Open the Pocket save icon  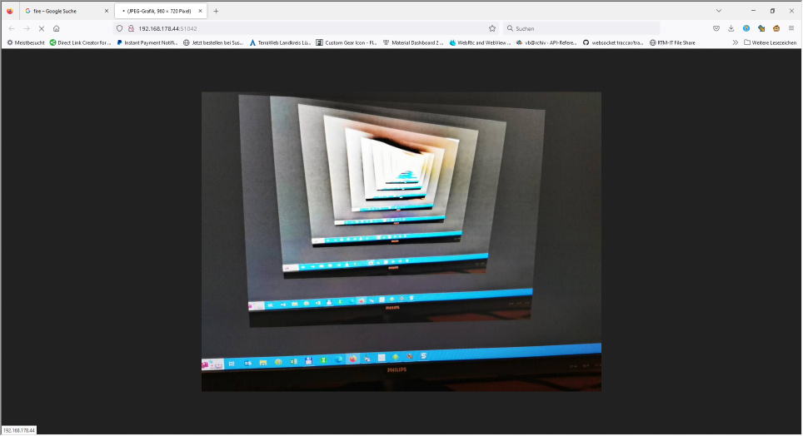point(716,28)
